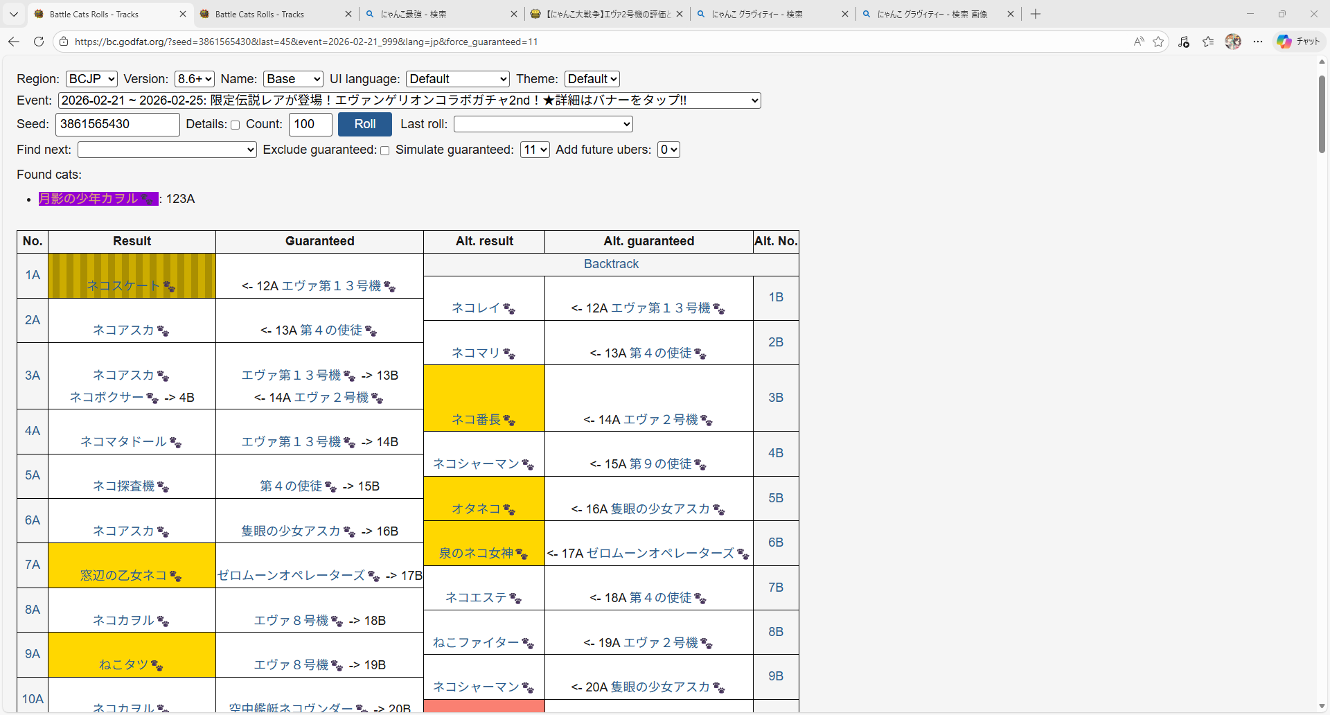Image resolution: width=1330 pixels, height=715 pixels.
Task: Click the Seed input field
Action: tap(117, 124)
